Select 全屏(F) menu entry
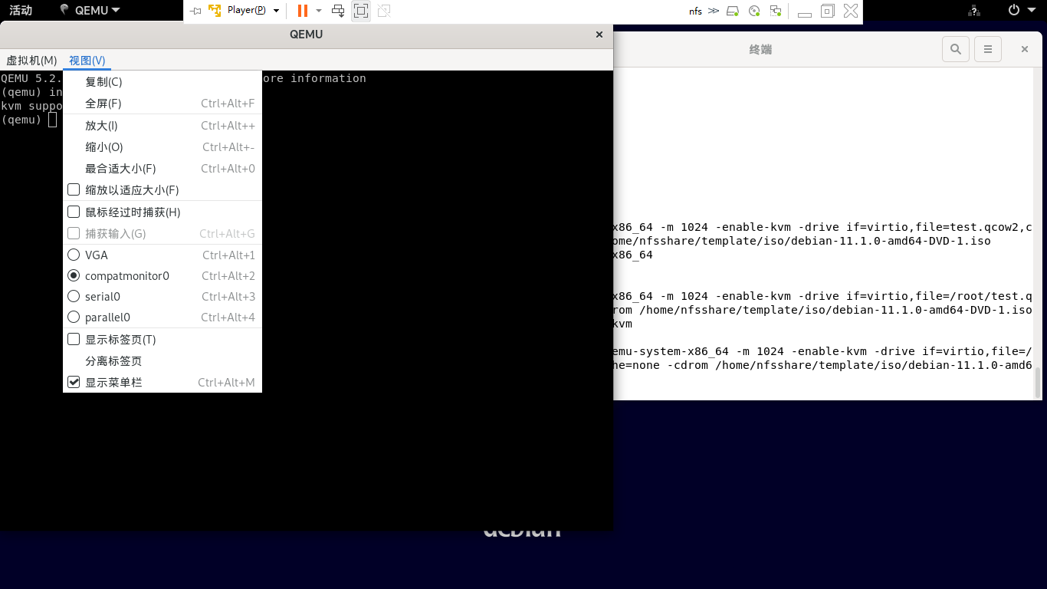The image size is (1047, 589). [162, 104]
